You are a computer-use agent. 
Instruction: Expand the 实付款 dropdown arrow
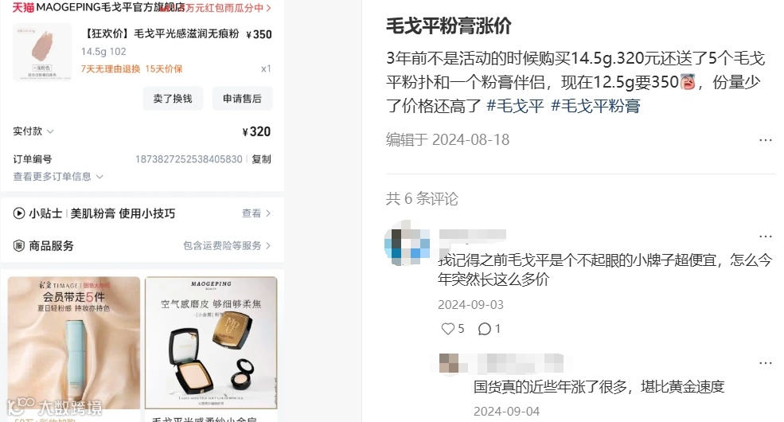[x=50, y=131]
